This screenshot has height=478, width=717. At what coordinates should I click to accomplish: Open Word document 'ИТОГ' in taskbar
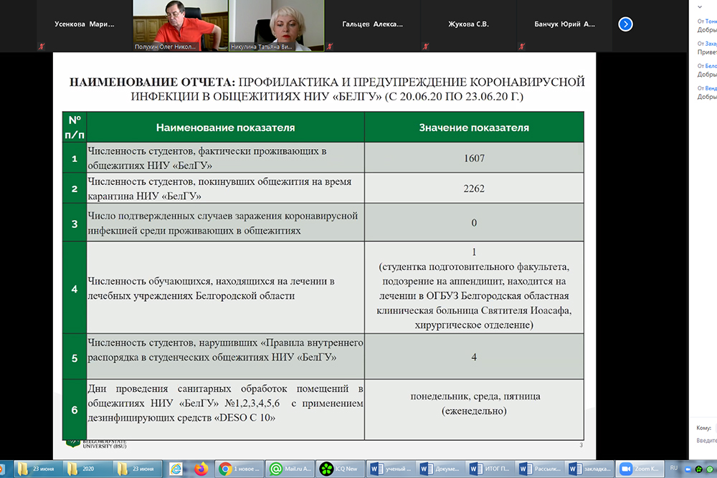489,469
